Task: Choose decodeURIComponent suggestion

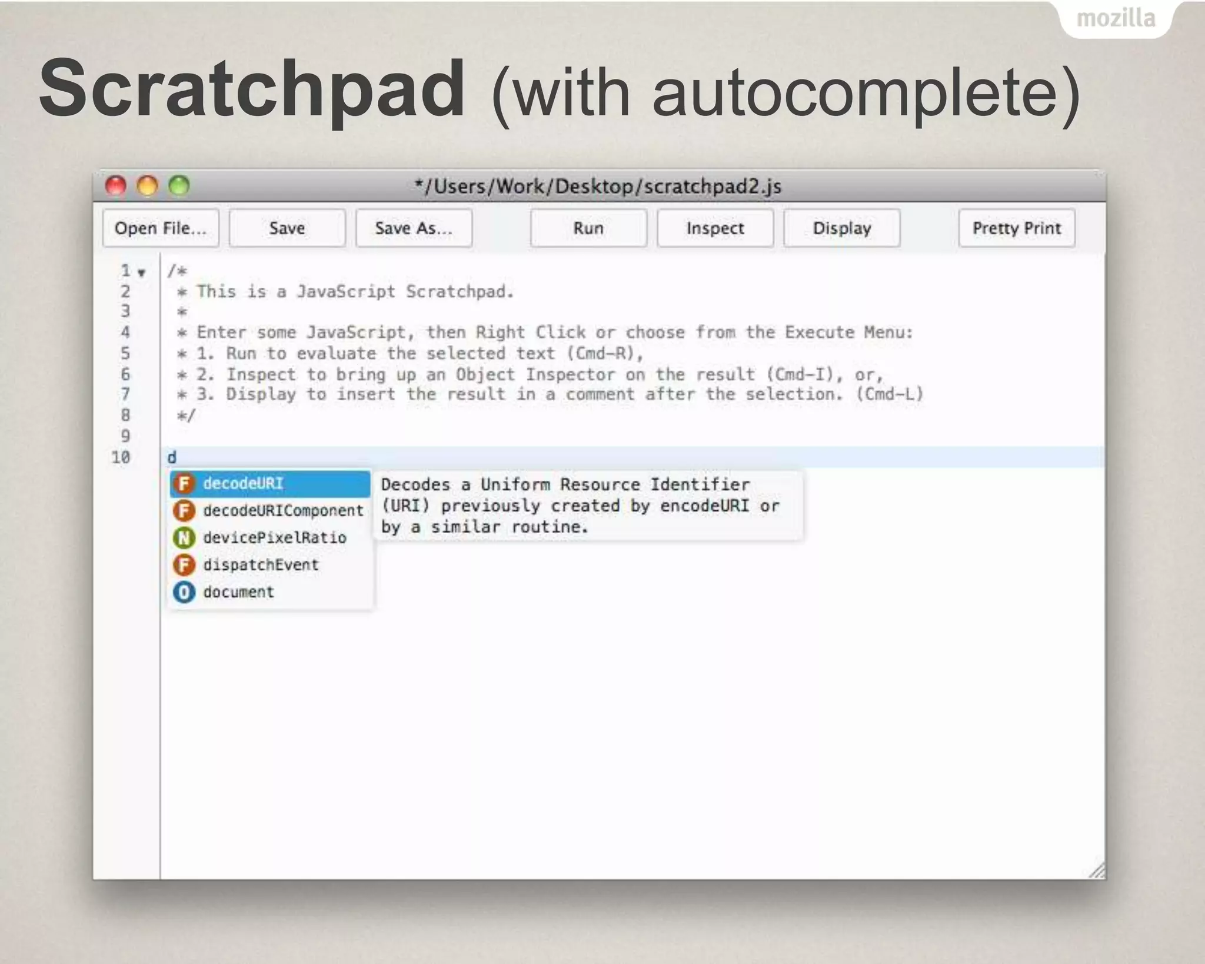Action: click(270, 511)
